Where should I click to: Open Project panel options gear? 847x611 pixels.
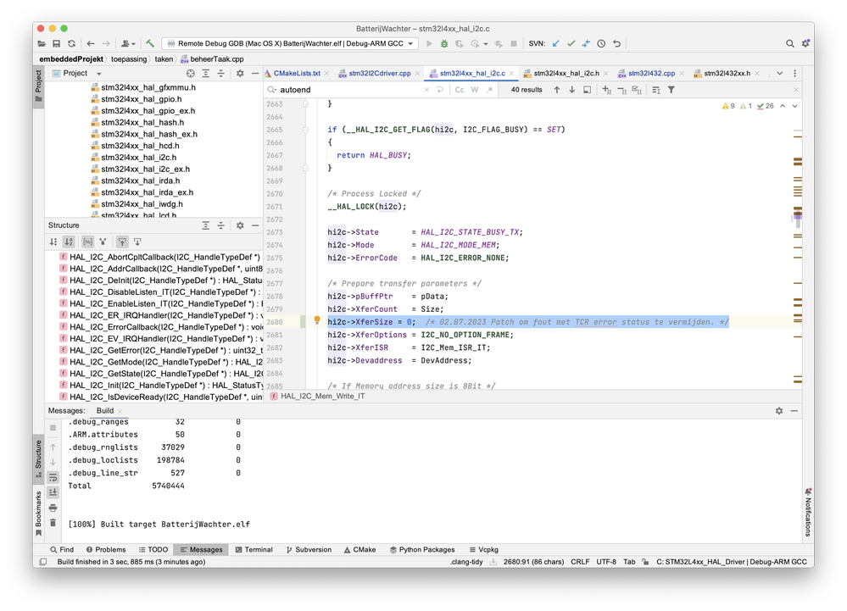pos(240,74)
